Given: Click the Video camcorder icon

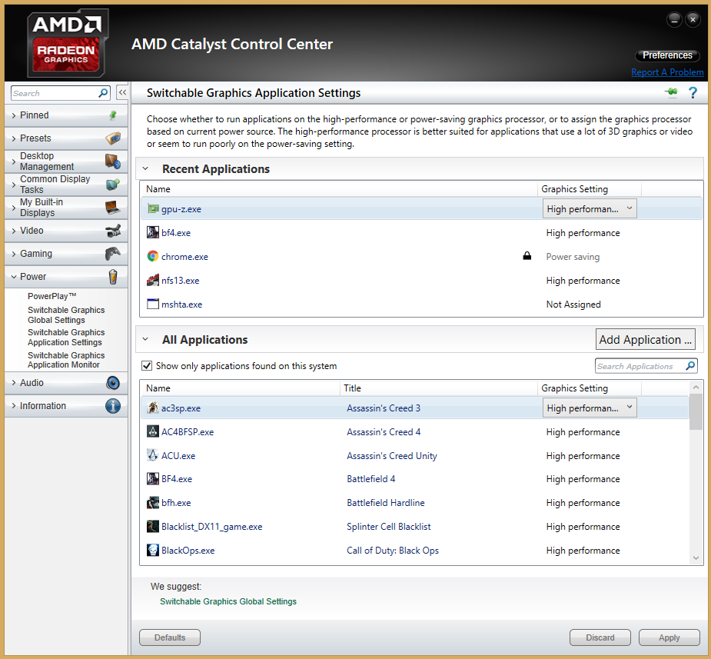Looking at the screenshot, I should click(x=112, y=231).
